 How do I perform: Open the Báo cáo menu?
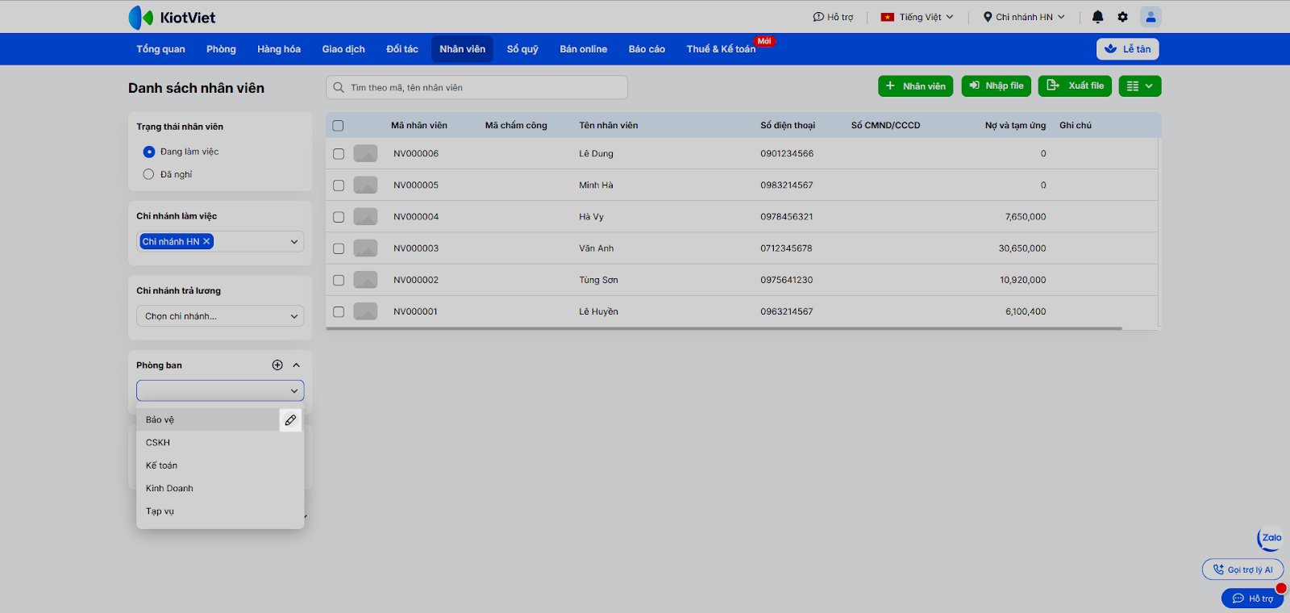coord(647,49)
